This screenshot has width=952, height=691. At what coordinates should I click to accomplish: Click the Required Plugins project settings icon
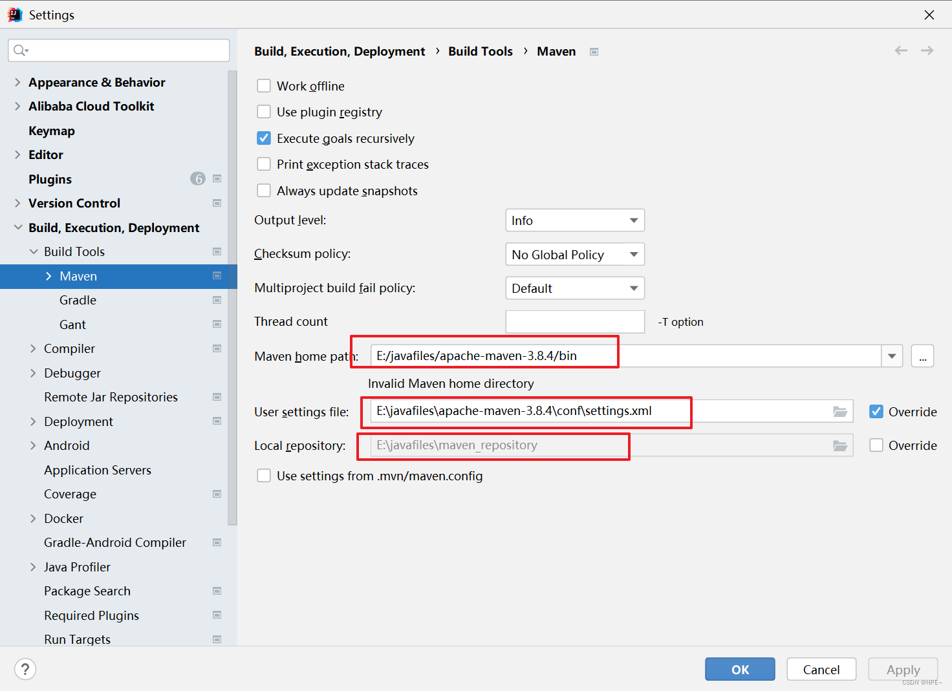(x=217, y=615)
